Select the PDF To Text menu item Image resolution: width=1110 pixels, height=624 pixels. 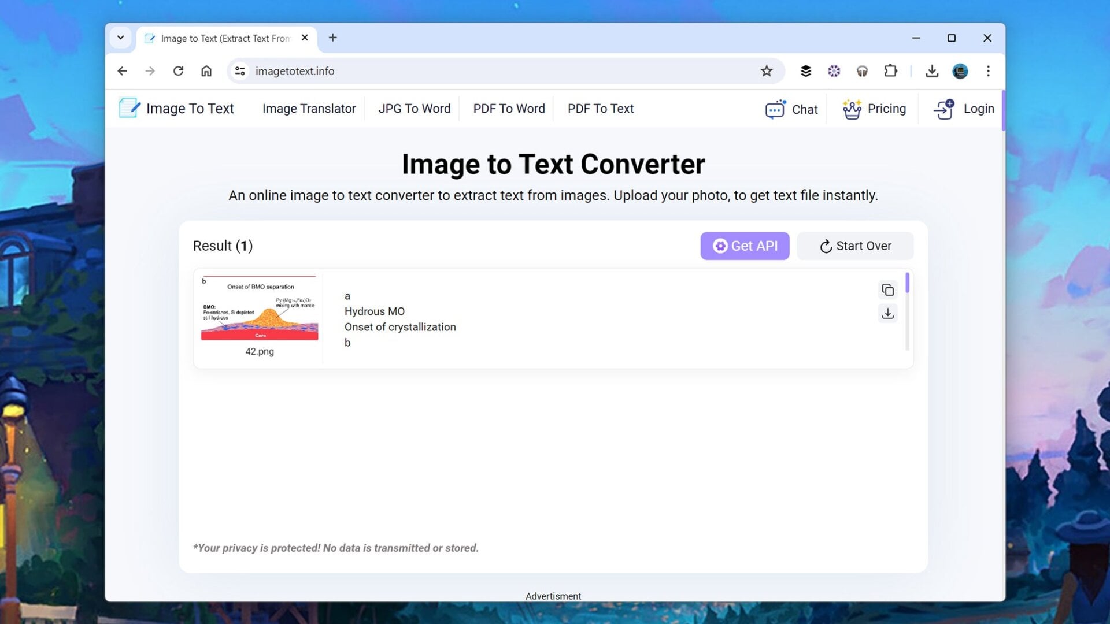tap(600, 108)
